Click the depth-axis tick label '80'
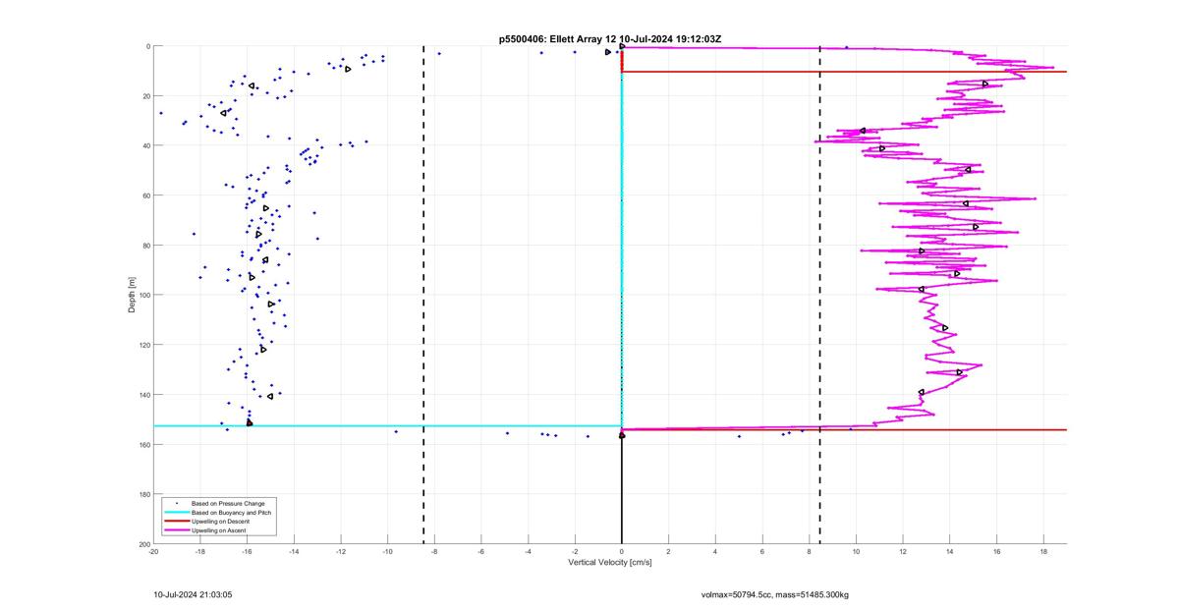This screenshot has width=1179, height=611. 144,246
